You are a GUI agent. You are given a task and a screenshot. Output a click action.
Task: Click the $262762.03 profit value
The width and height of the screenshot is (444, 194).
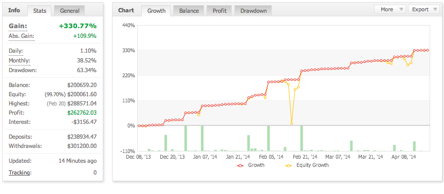point(82,113)
